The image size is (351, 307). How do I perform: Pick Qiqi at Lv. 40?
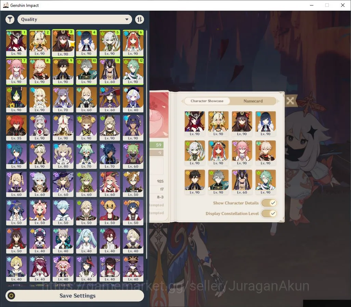tap(133, 100)
